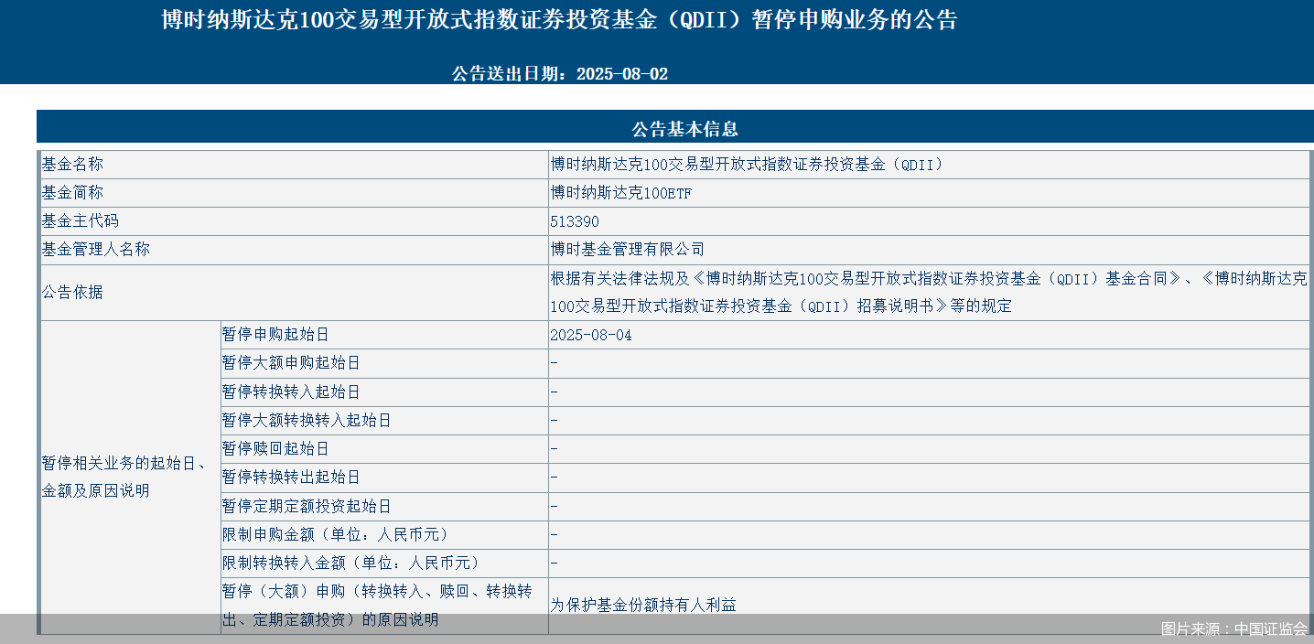Click fund code 513390
The width and height of the screenshot is (1314, 644).
(x=575, y=221)
